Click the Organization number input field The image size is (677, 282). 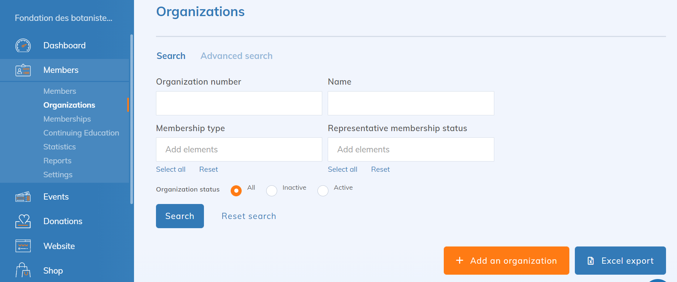tap(239, 103)
